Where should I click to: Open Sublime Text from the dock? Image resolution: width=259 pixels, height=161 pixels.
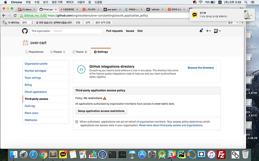[x=53, y=155]
